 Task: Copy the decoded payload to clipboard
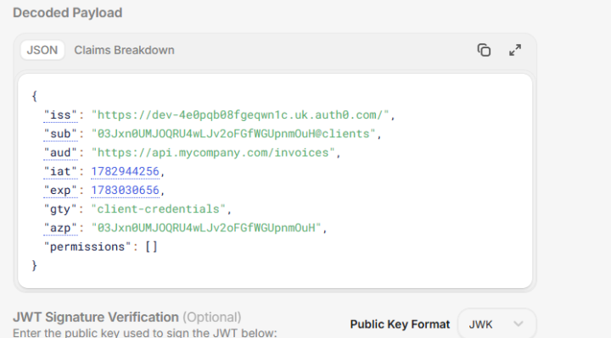coord(484,50)
